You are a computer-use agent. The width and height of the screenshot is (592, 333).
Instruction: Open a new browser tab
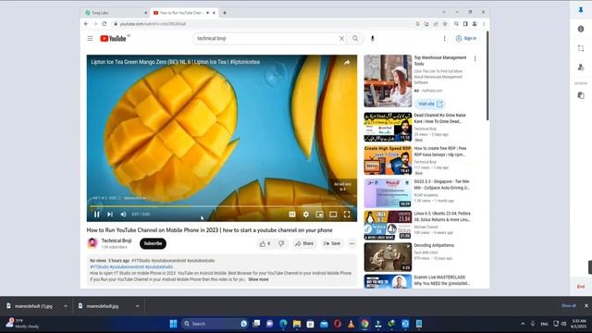pyautogui.click(x=225, y=13)
